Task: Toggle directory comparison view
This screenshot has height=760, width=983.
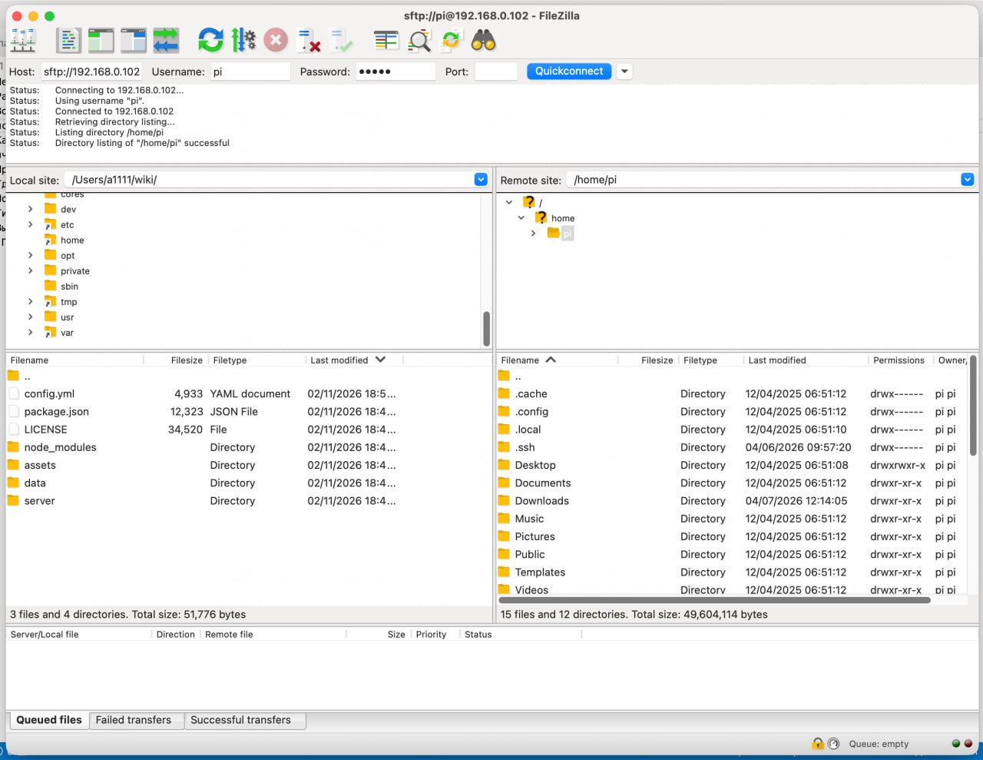Action: pyautogui.click(x=386, y=40)
